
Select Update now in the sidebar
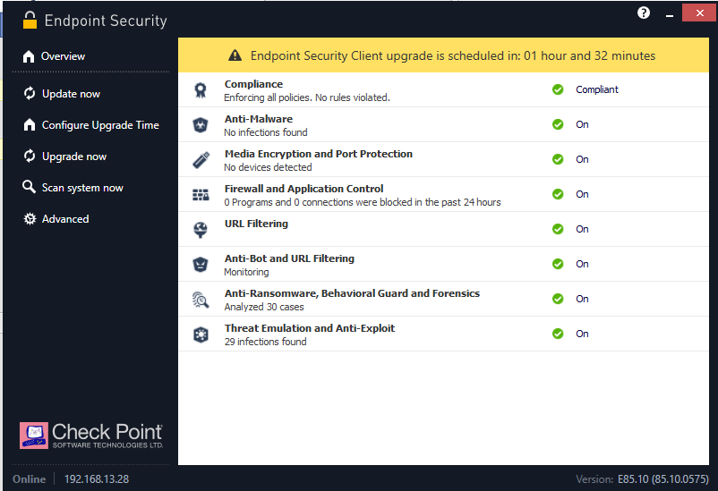click(71, 94)
